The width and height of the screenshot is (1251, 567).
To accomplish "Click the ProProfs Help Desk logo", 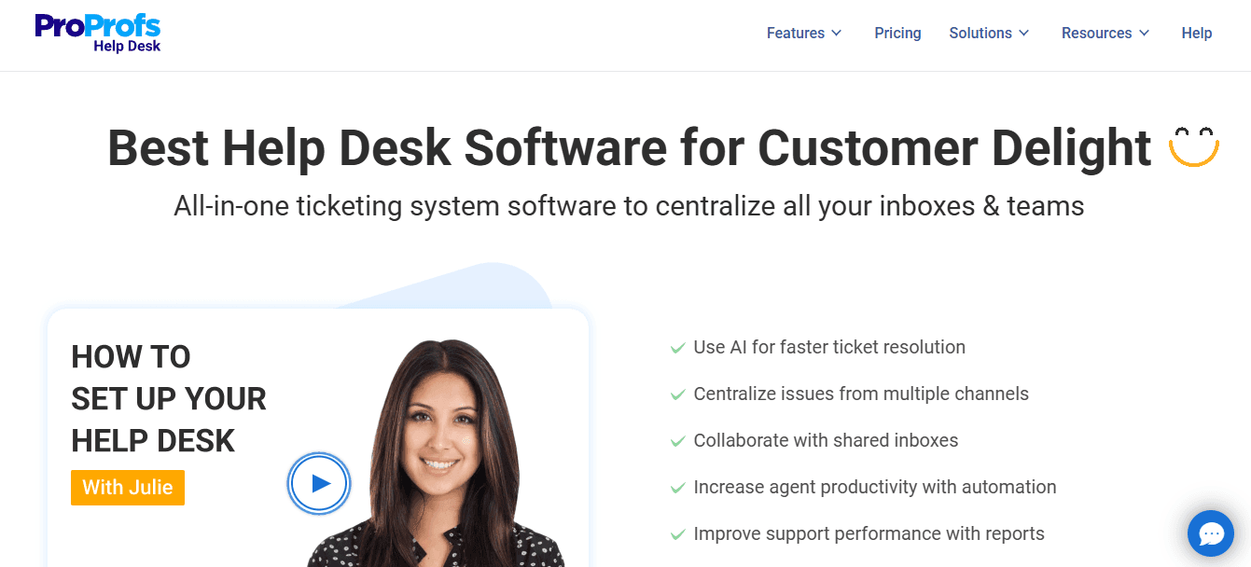I will click(x=96, y=33).
